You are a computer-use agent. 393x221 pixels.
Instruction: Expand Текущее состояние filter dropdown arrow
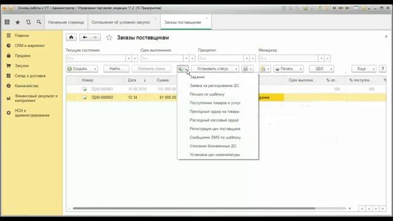click(128, 58)
